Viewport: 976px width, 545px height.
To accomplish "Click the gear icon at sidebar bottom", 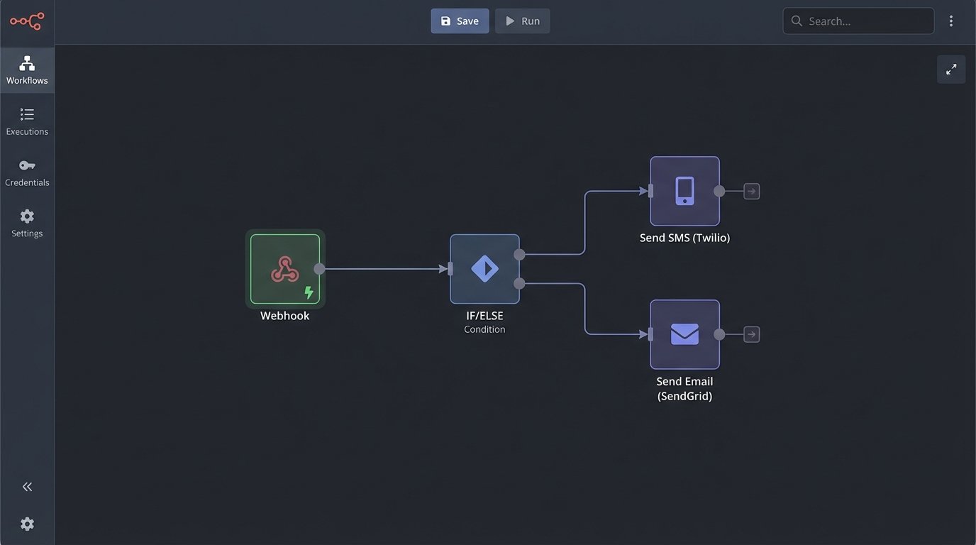I will click(x=27, y=524).
